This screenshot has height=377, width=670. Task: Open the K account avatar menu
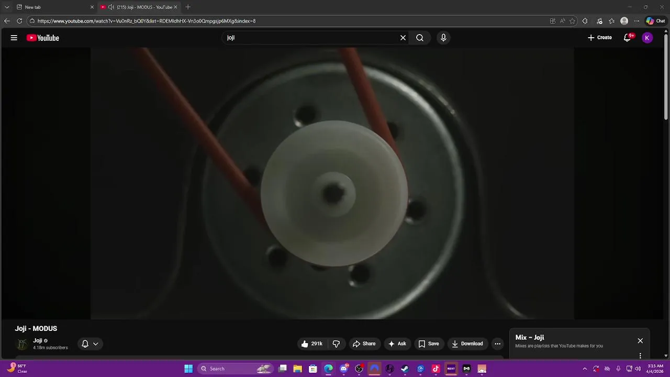tap(647, 38)
